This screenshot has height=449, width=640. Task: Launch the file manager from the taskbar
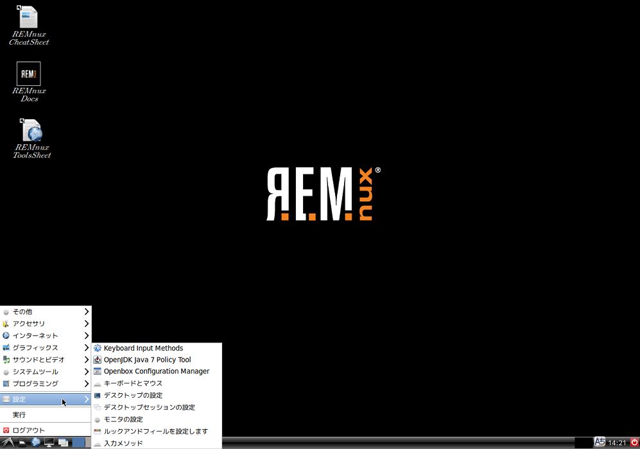(22, 443)
